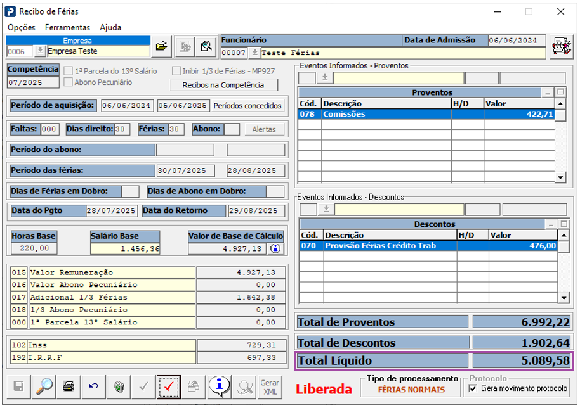
Task: Toggle Gera movimento protocolo checkbox
Action: (472, 388)
